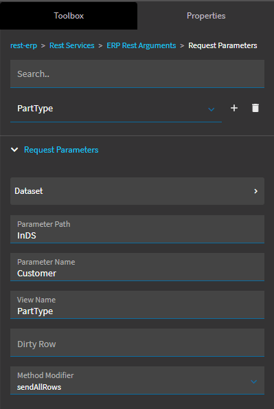Click the Request Parameters section heading
Viewport: 274px width, 409px height.
tap(61, 150)
